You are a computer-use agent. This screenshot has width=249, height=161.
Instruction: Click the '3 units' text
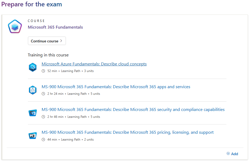tap(89, 71)
